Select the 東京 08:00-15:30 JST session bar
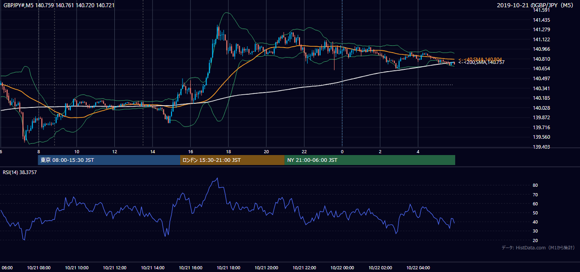Image resolution: width=580 pixels, height=272 pixels. click(109, 160)
